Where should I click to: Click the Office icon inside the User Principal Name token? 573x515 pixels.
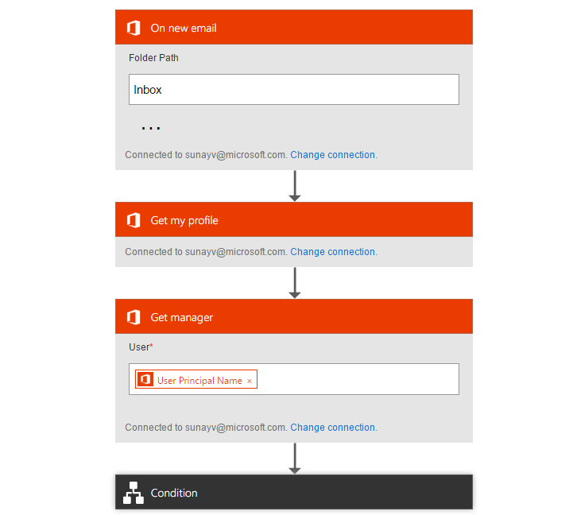point(145,380)
